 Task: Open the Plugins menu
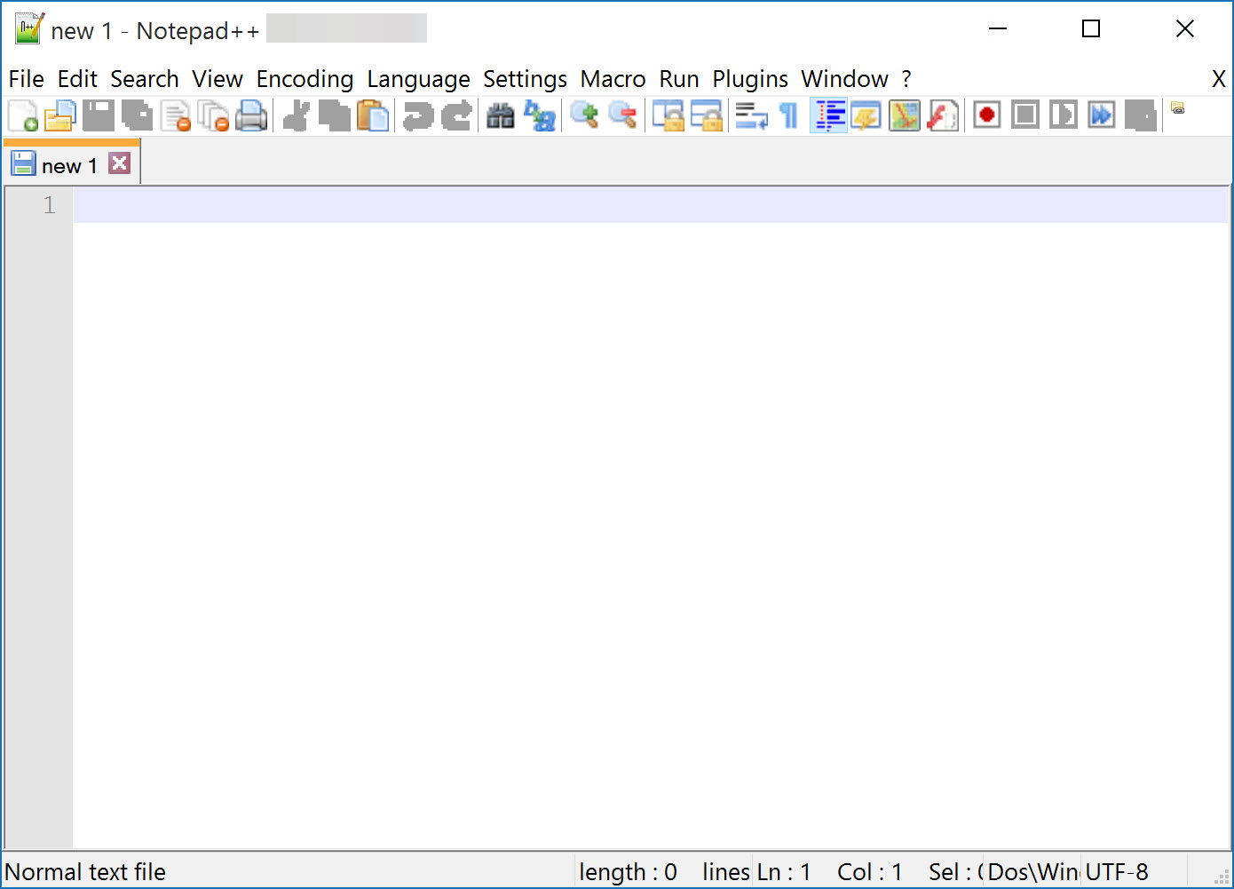point(750,79)
